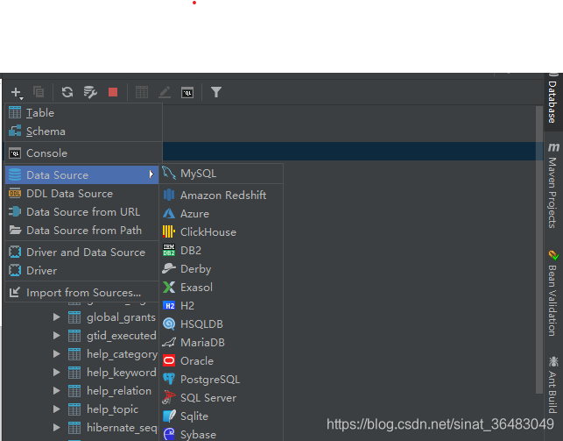The width and height of the screenshot is (563, 441).
Task: Pick Exasol data source
Action: pos(222,288)
